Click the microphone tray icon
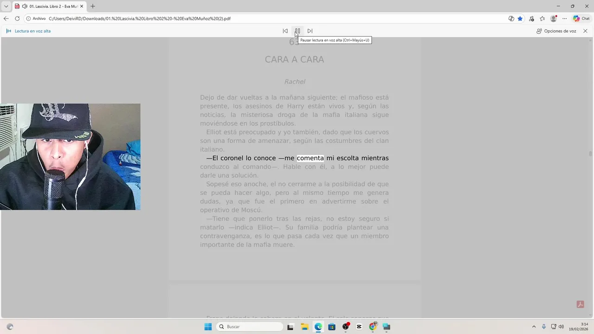This screenshot has height=334, width=594. tap(544, 327)
